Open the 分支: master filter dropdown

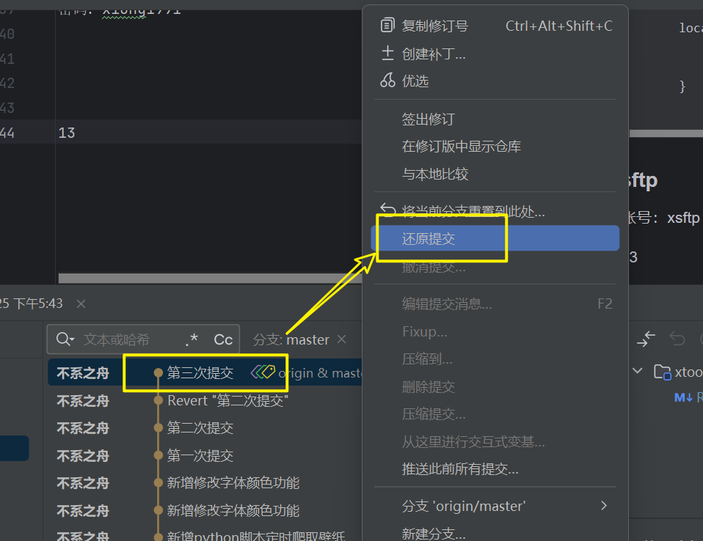[291, 339]
